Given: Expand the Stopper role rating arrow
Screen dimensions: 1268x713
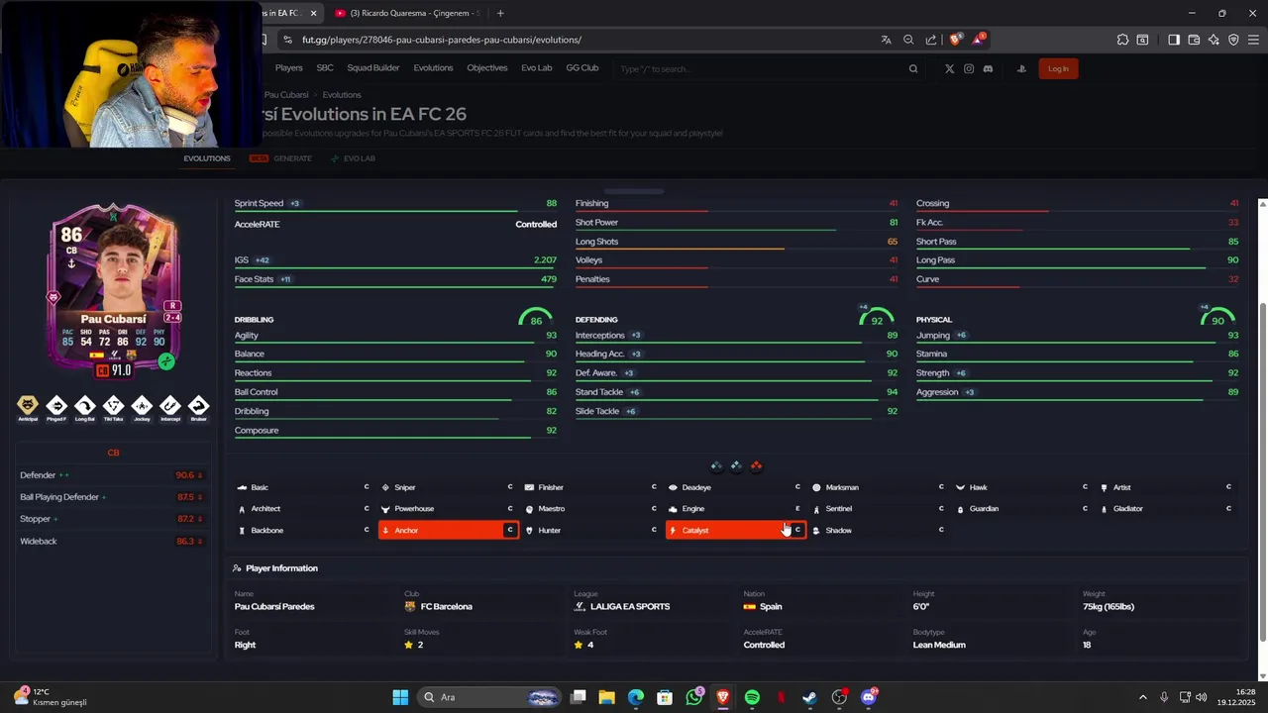Looking at the screenshot, I should [x=200, y=519].
